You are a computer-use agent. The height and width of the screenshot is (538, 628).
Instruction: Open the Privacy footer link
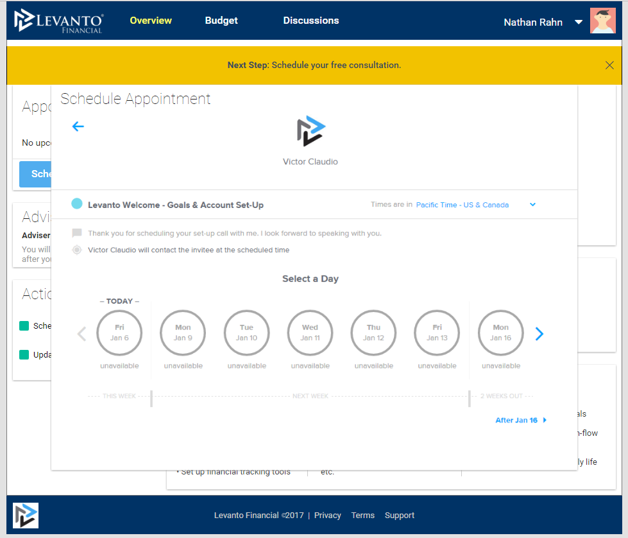pyautogui.click(x=328, y=515)
